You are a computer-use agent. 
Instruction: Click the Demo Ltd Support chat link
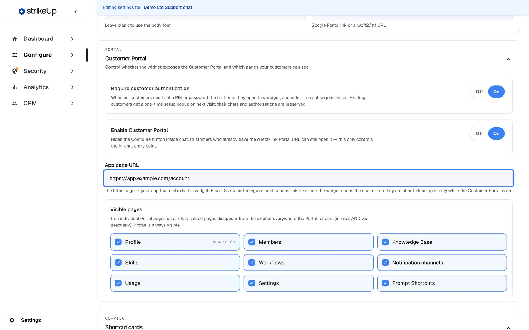(168, 7)
